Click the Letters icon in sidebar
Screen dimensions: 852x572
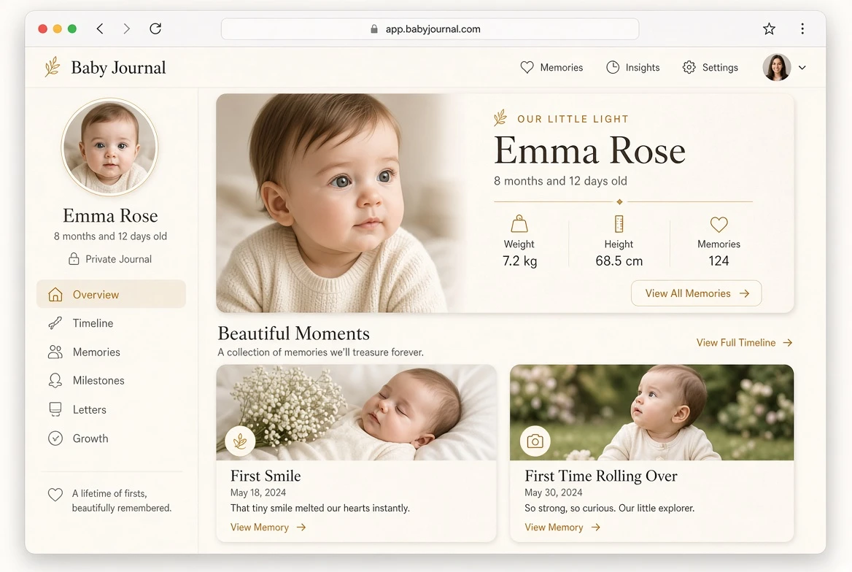(55, 409)
